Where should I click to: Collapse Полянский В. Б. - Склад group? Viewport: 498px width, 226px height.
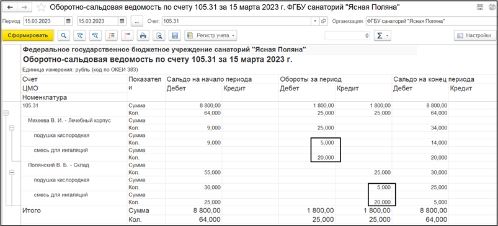coord(12,172)
